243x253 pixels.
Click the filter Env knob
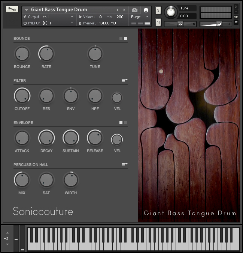coord(71,96)
